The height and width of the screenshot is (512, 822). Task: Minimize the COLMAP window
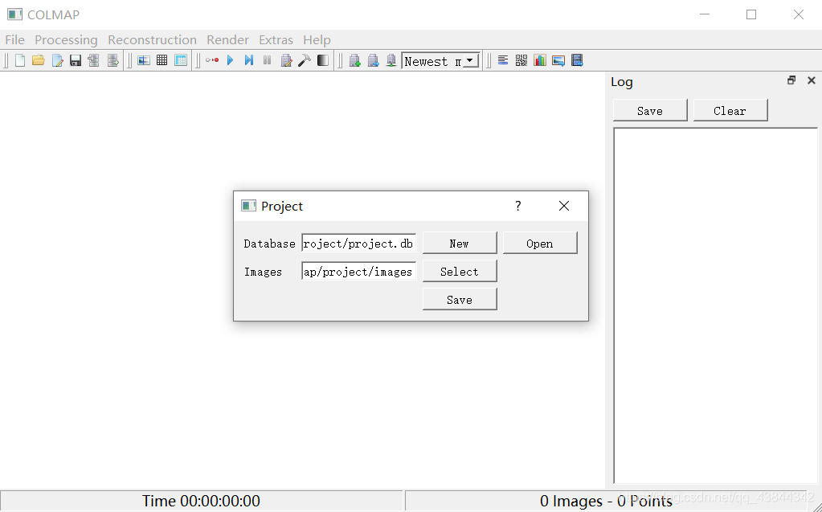click(x=705, y=14)
